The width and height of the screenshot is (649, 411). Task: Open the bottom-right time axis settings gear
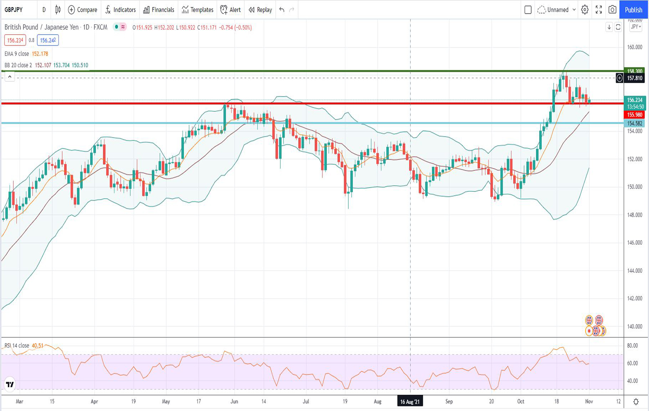coord(636,402)
